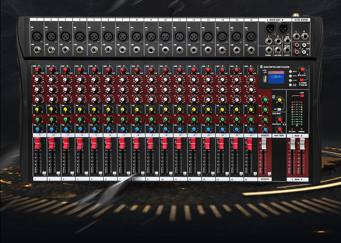The width and height of the screenshot is (341, 243).
Task: Click the red channel 2 fader
Action: [x=52, y=144]
